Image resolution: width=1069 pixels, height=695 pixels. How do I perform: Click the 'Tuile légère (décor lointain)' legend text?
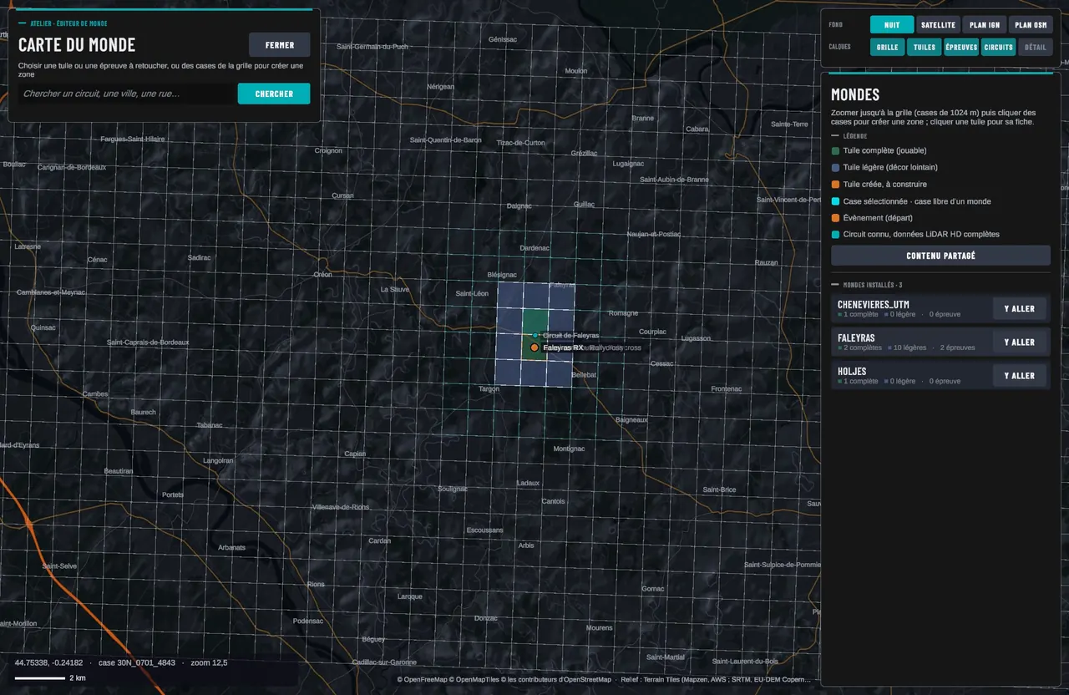890,167
